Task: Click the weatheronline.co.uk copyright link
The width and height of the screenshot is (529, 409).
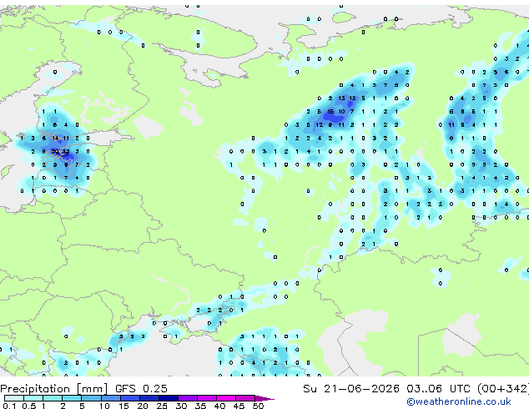Action: (x=459, y=401)
